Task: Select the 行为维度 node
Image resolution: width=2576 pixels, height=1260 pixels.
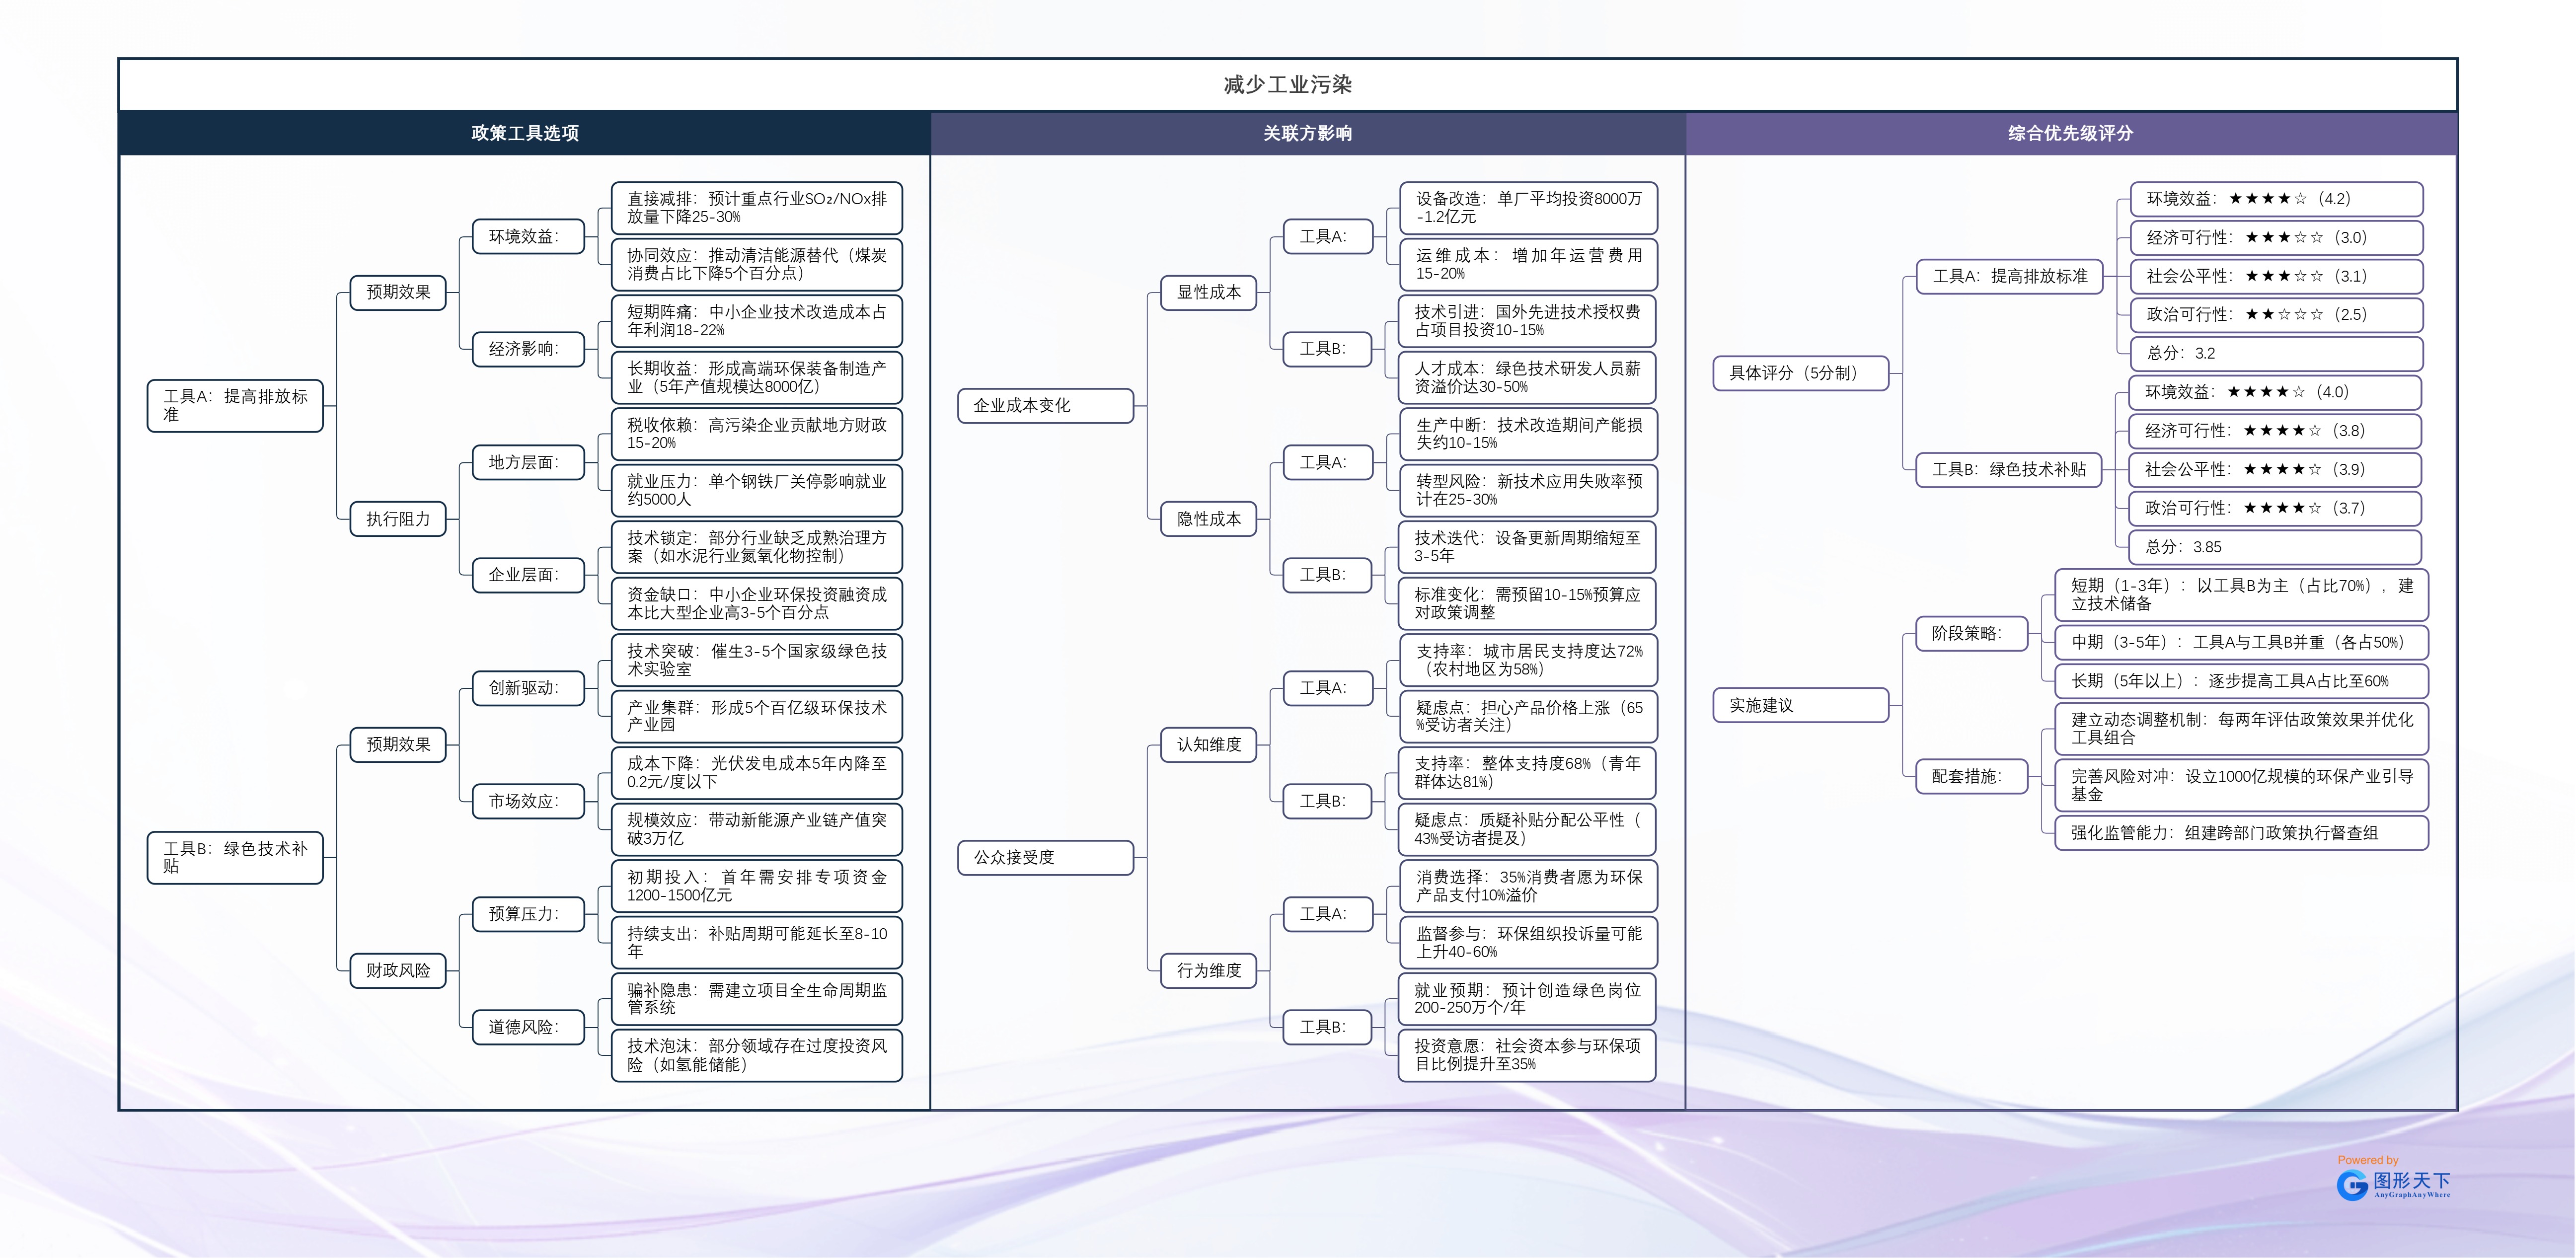Action: (1208, 970)
